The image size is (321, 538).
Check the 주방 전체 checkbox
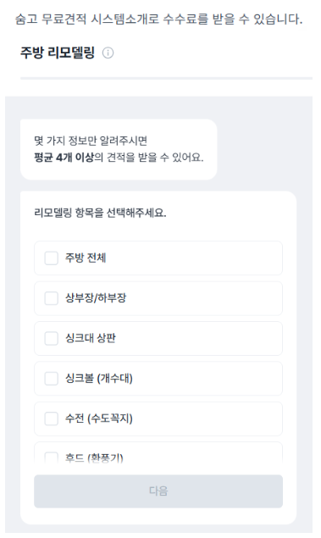52,258
